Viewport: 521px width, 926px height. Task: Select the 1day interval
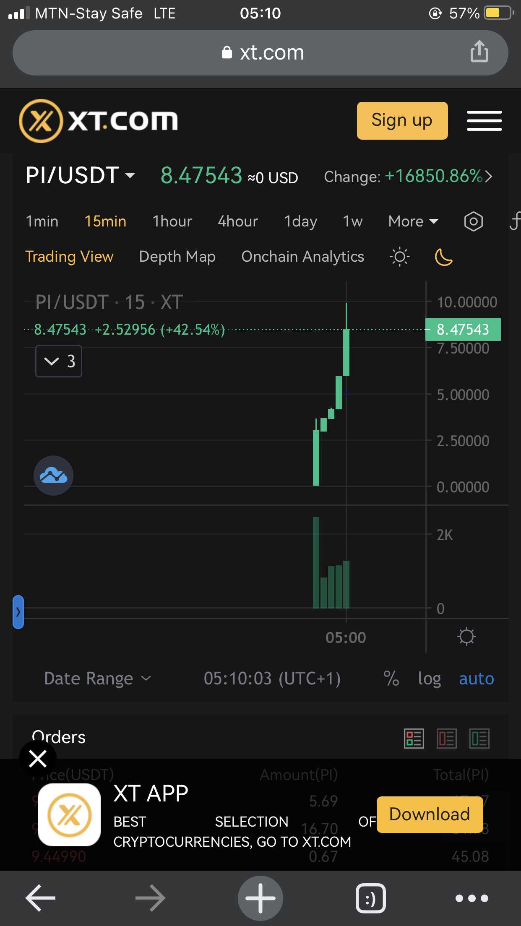click(x=300, y=221)
